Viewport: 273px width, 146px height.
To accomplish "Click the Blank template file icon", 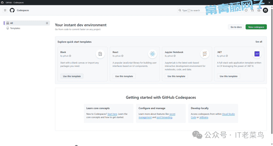I will tap(100, 54).
